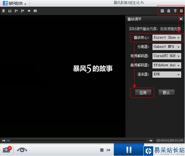Open the 播 playback adjustment tab
Screen dimensions: 185x156
(181, 11)
